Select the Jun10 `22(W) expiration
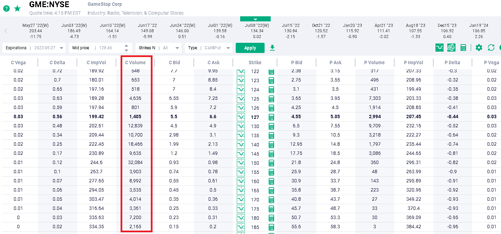501x234 pixels. coord(112,31)
